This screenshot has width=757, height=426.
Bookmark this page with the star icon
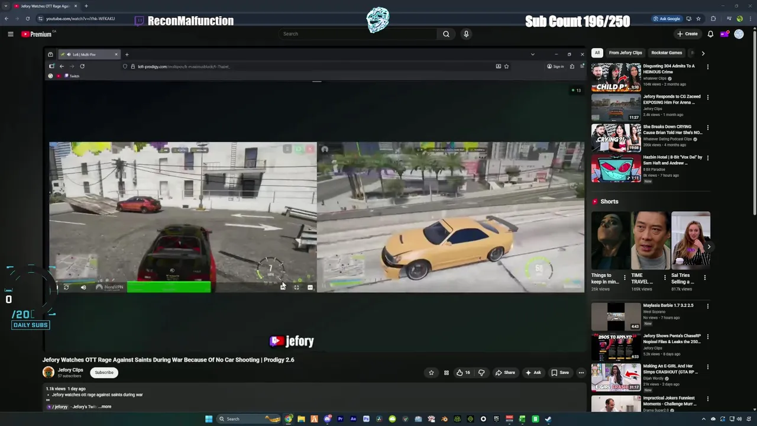click(698, 19)
